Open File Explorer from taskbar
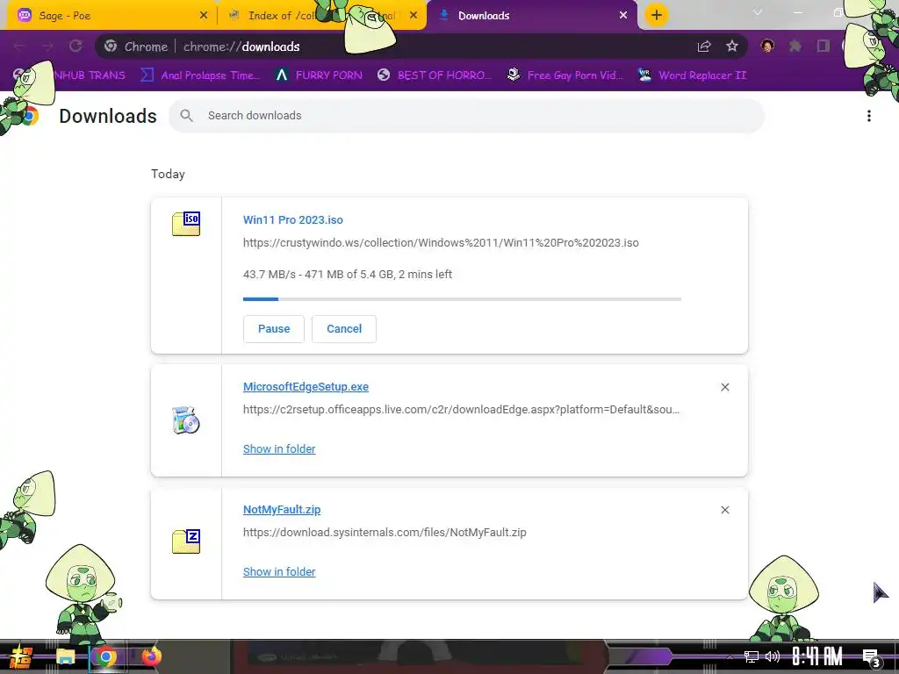 (65, 656)
